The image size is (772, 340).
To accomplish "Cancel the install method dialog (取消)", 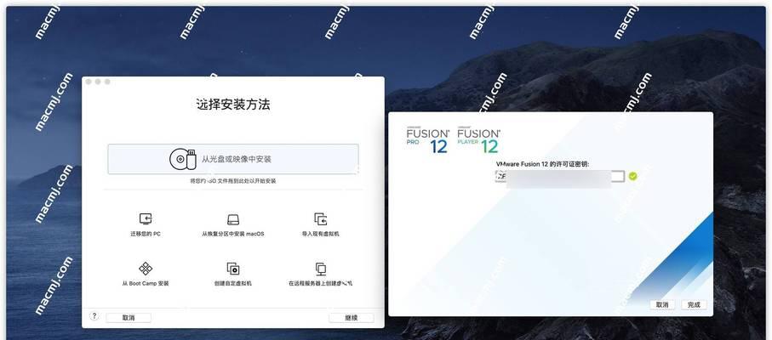I will click(129, 318).
